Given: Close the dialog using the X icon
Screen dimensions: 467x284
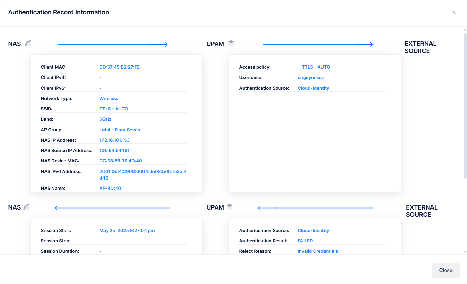Looking at the screenshot, I should click(x=454, y=12).
